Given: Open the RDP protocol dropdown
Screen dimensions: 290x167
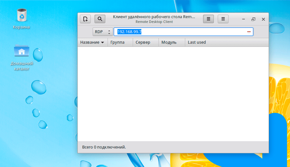Looking at the screenshot, I should click(103, 32).
